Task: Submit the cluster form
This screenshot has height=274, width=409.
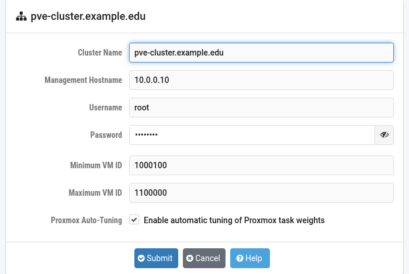Action: [x=156, y=258]
